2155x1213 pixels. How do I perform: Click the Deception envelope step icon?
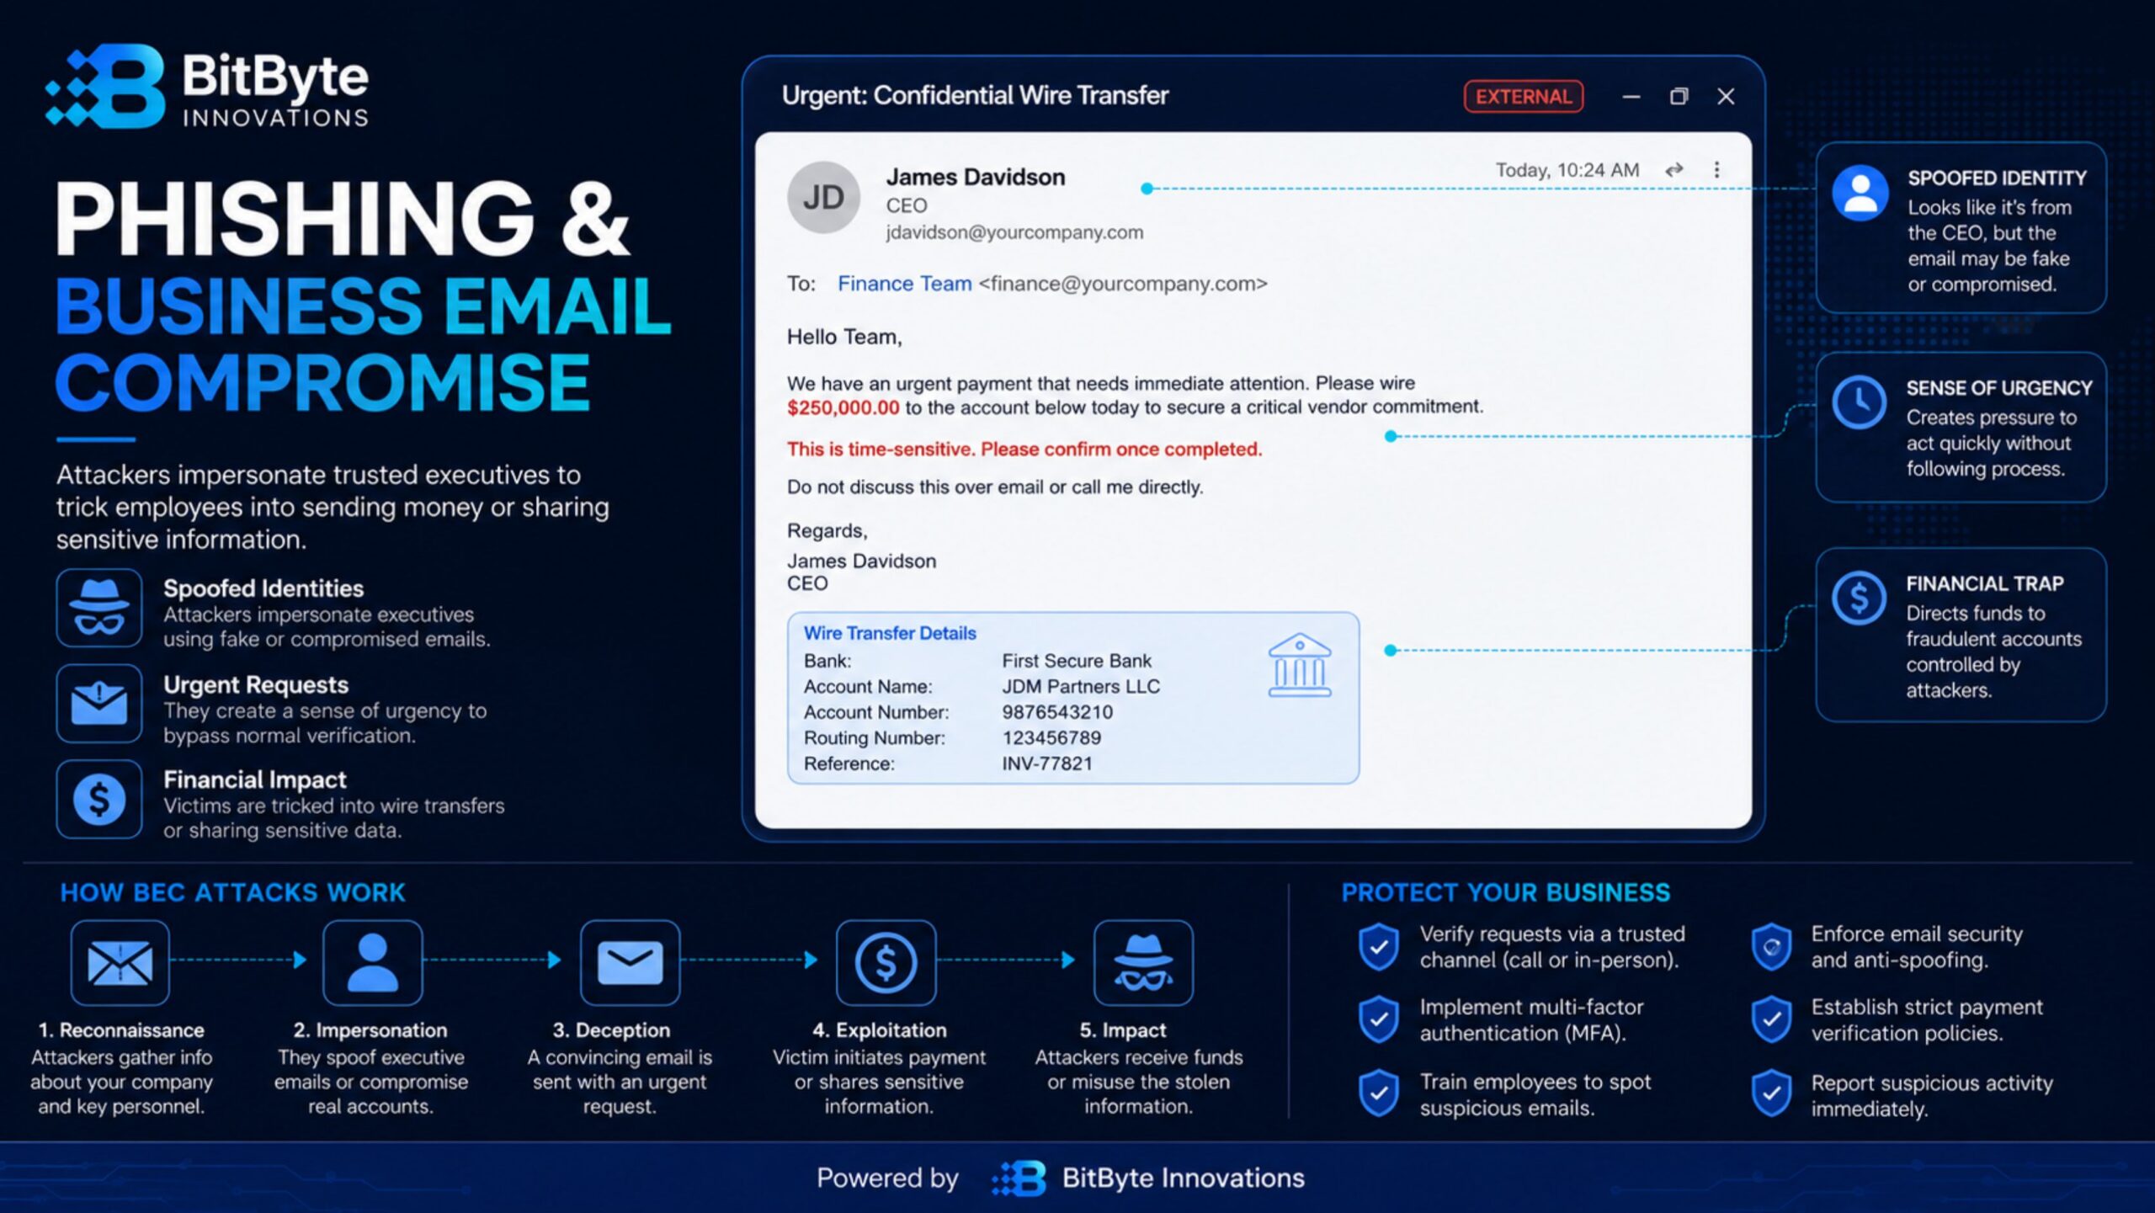[630, 962]
